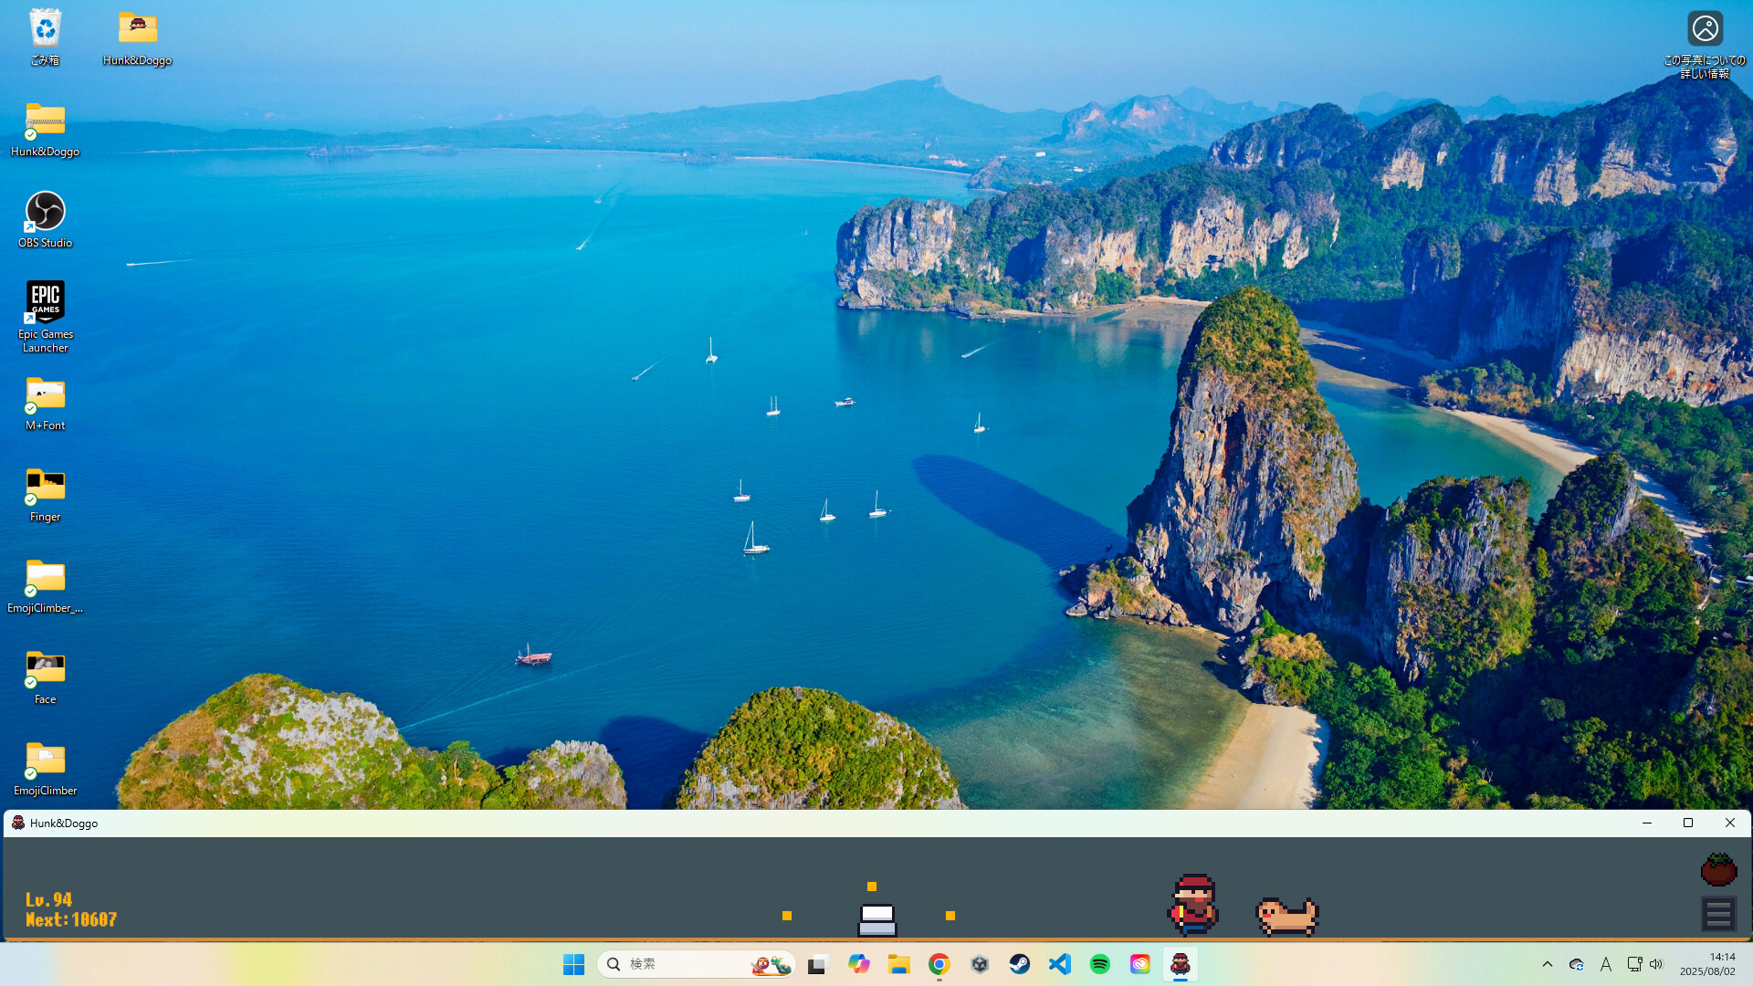This screenshot has width=1753, height=986.
Task: Open the ごみ箱 Recycle Bin
Action: [x=45, y=27]
